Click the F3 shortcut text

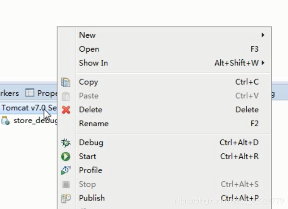[x=254, y=49]
